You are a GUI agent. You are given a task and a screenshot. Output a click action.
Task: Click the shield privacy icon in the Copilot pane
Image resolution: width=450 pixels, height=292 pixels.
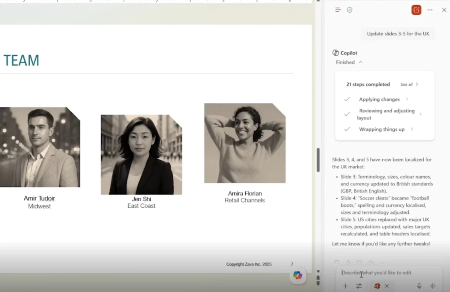coord(349,10)
